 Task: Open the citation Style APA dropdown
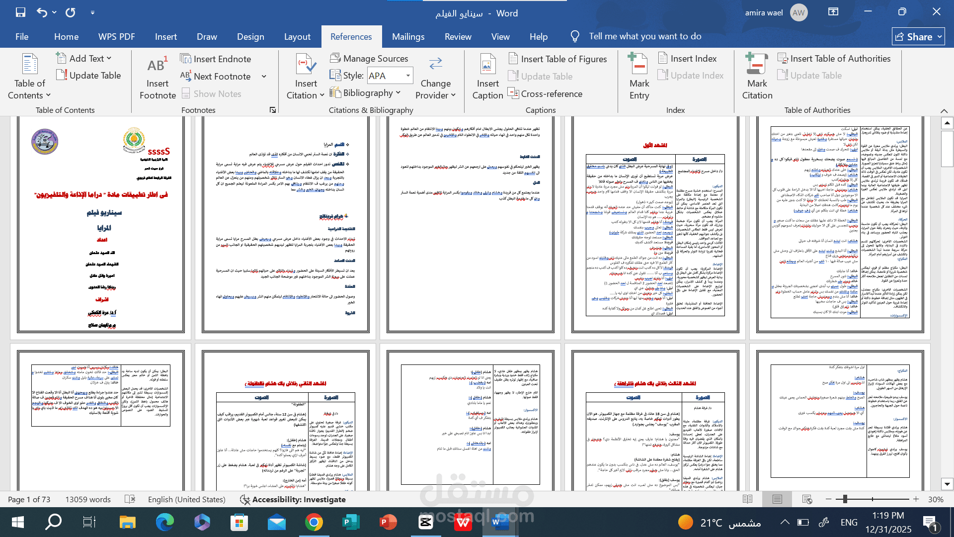(408, 76)
